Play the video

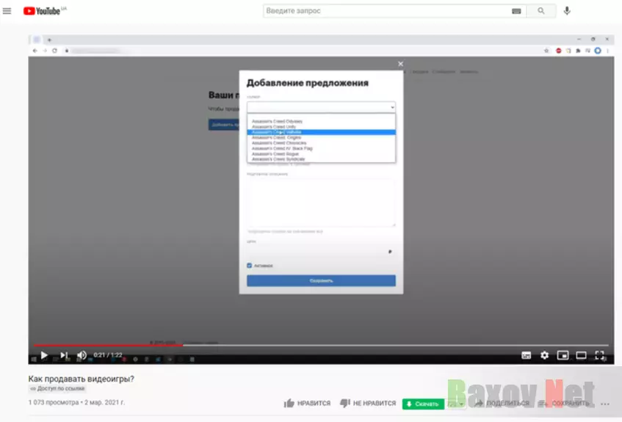[x=44, y=355]
